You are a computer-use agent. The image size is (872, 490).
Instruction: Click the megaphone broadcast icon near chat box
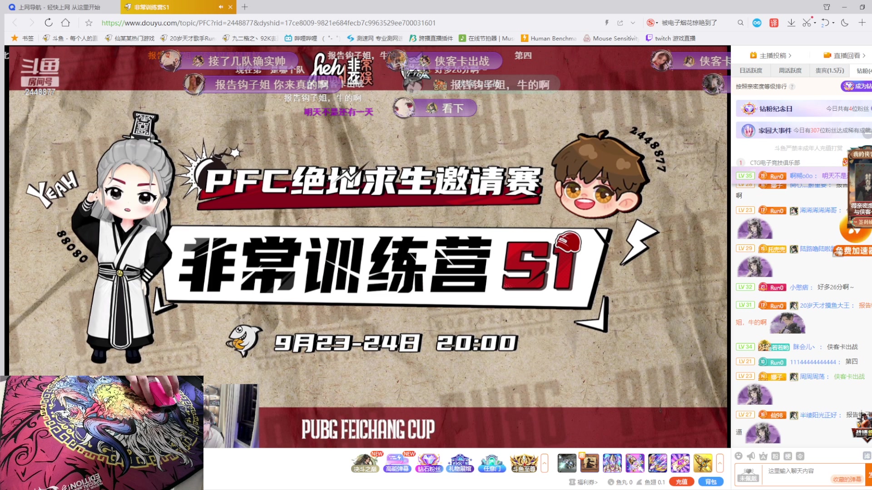click(750, 456)
